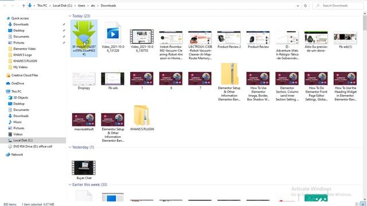Select the Elementor Section, Column file
Viewport: 367px width, 206px height.
click(x=287, y=79)
